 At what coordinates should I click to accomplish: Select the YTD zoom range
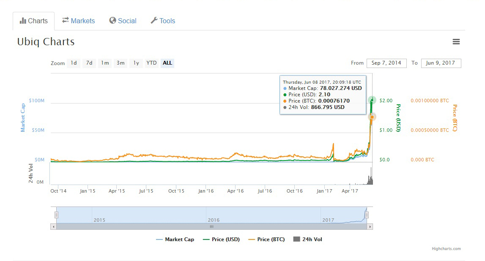point(151,63)
